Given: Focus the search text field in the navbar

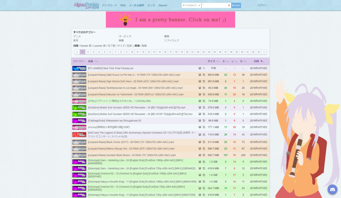Looking at the screenshot, I should 215,5.
